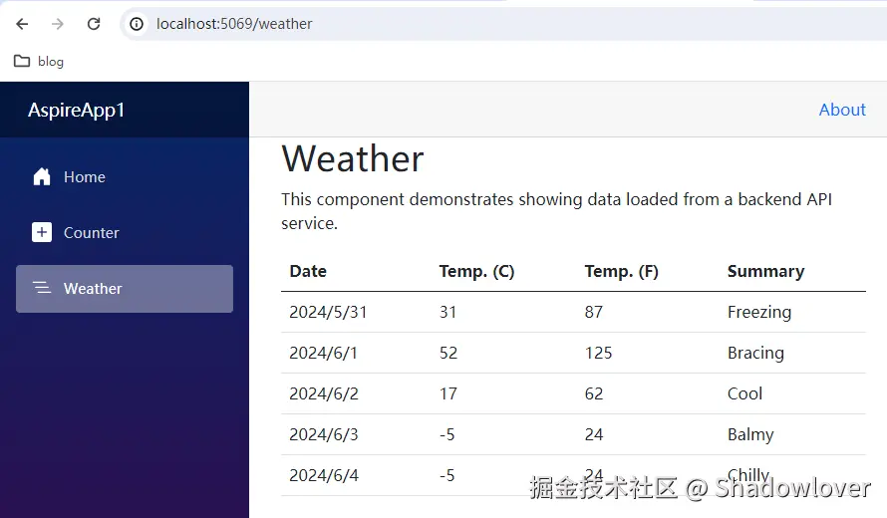887x518 pixels.
Task: Select the date cell 2024/6/4
Action: click(324, 475)
